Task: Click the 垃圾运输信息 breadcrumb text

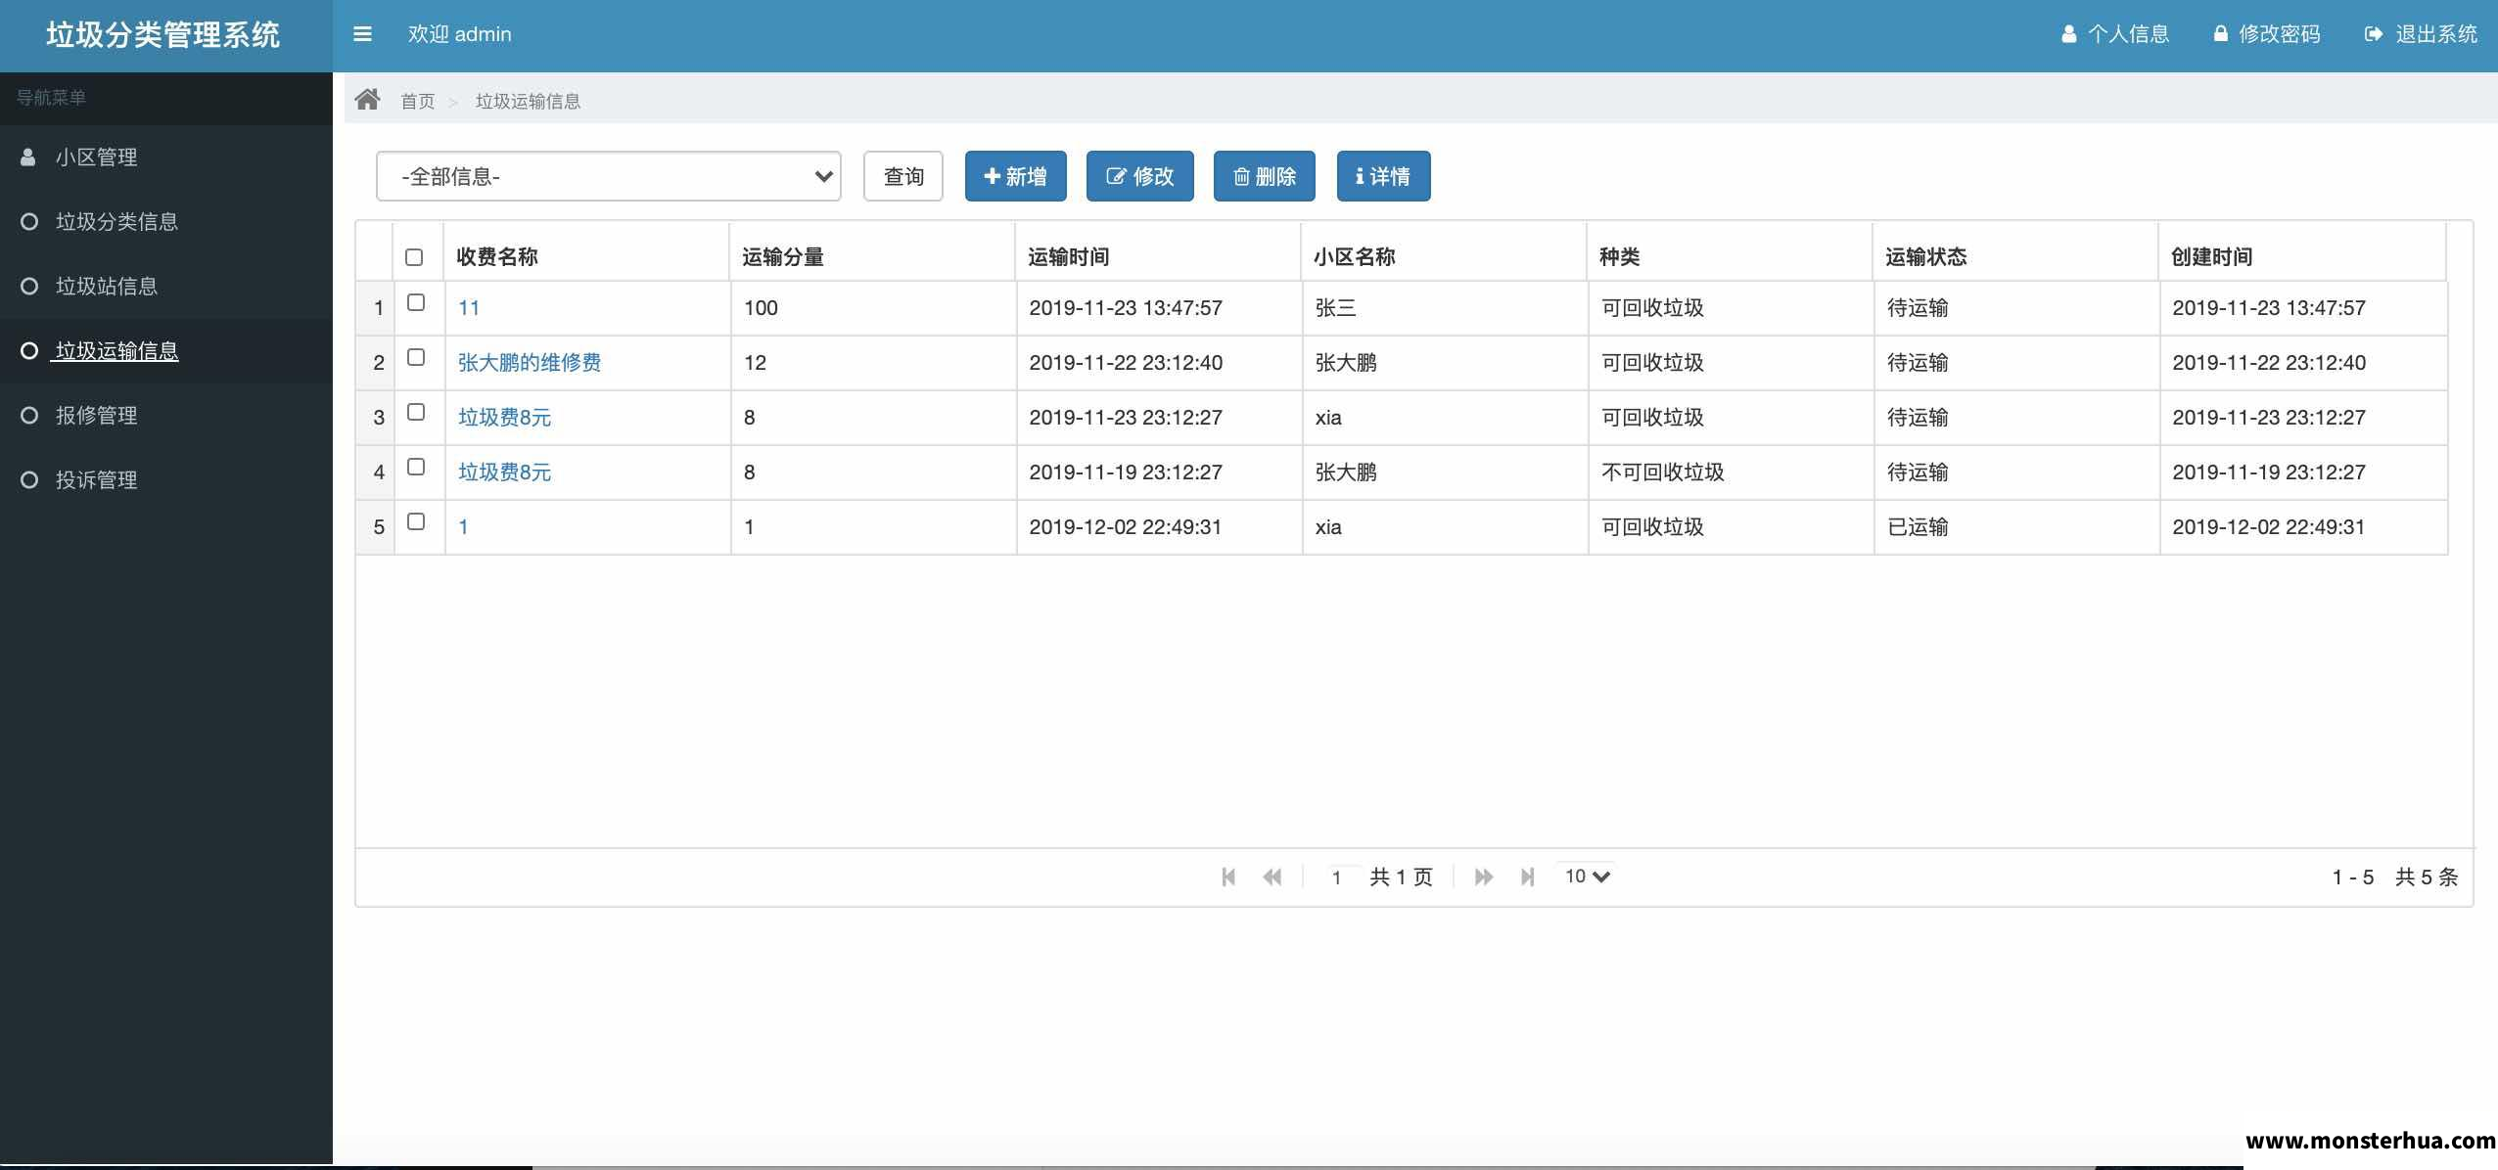Action: click(x=528, y=101)
